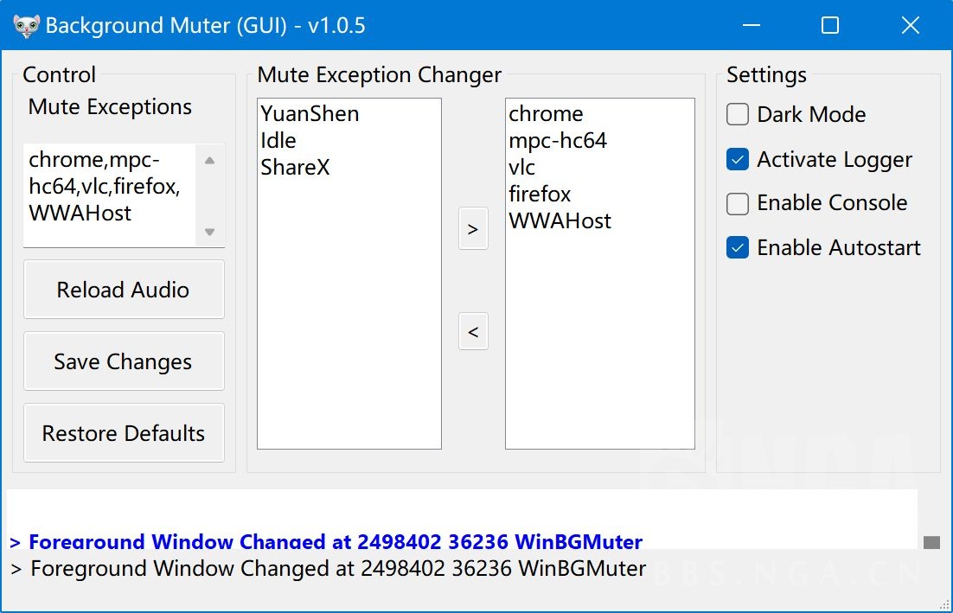Select firefox in the exceptions list
Image resolution: width=953 pixels, height=613 pixels.
[x=540, y=195]
